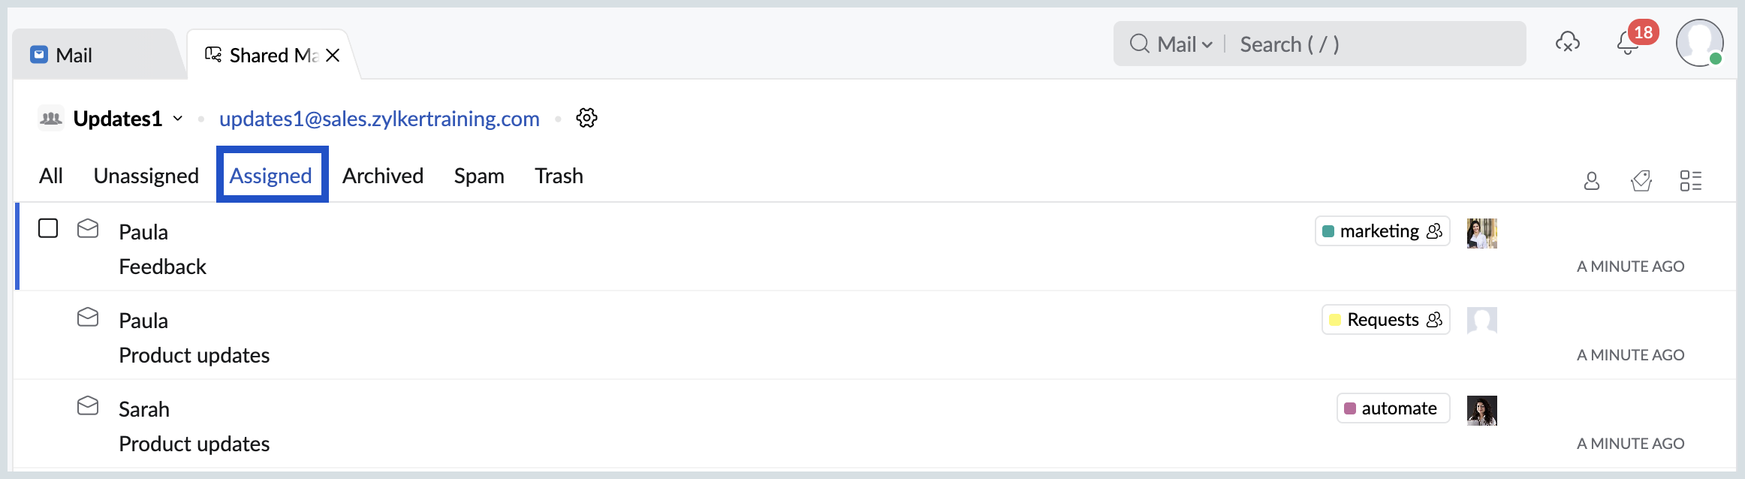
Task: Tick the checkbox for Paula's Feedback email
Action: tap(48, 228)
